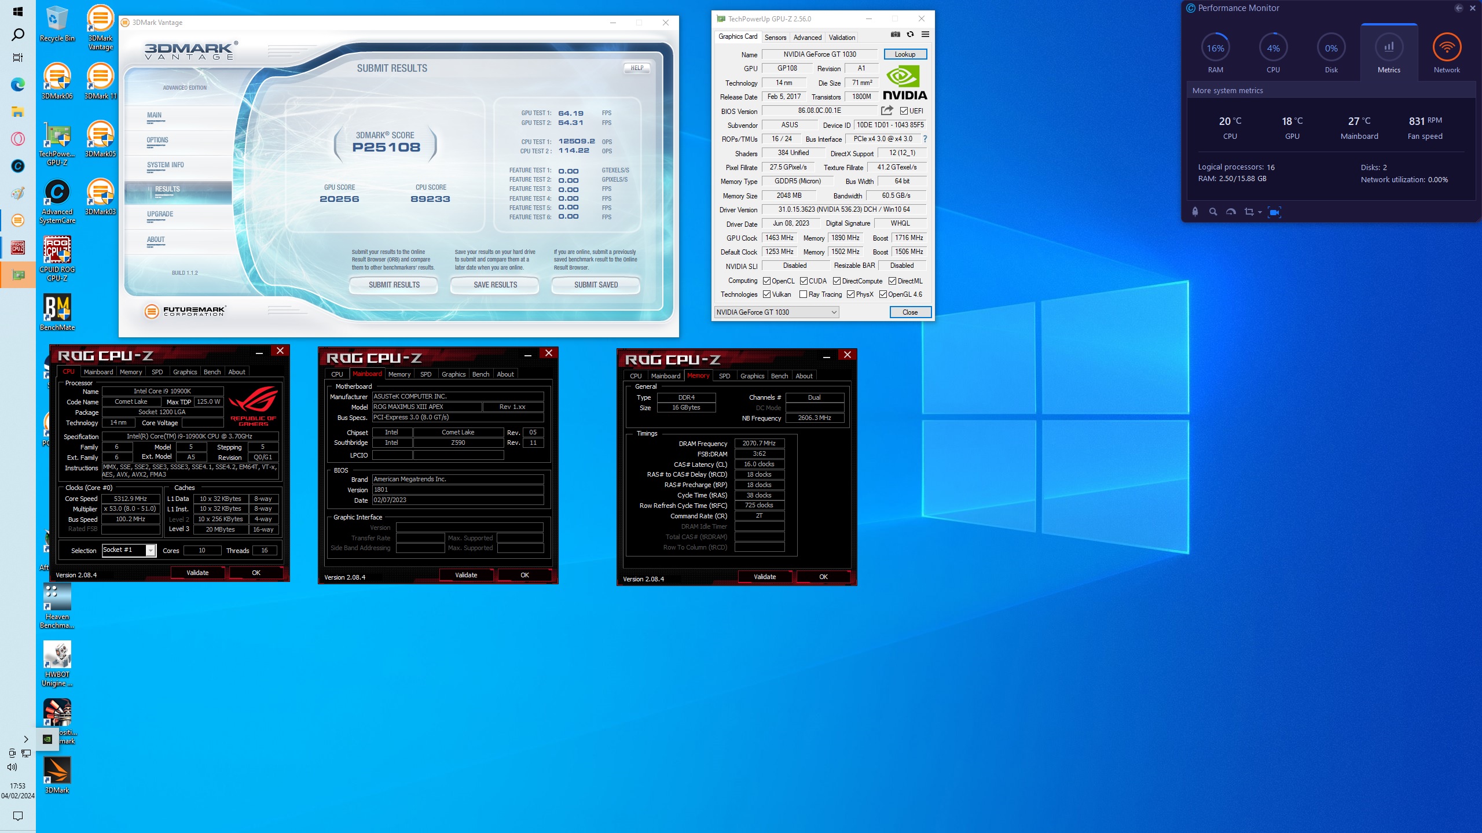Click the screen recorder camera icon
The height and width of the screenshot is (833, 1482).
click(x=1274, y=212)
